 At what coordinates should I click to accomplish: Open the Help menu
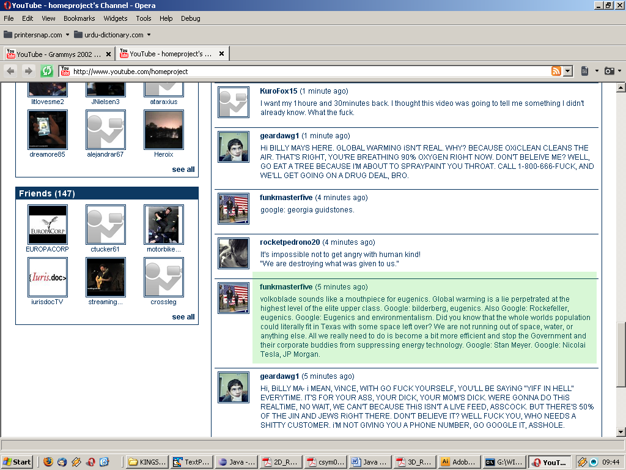(166, 18)
